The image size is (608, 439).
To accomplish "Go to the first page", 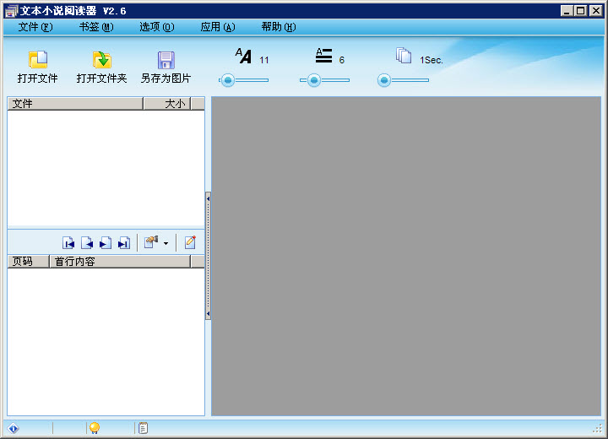I will [68, 243].
